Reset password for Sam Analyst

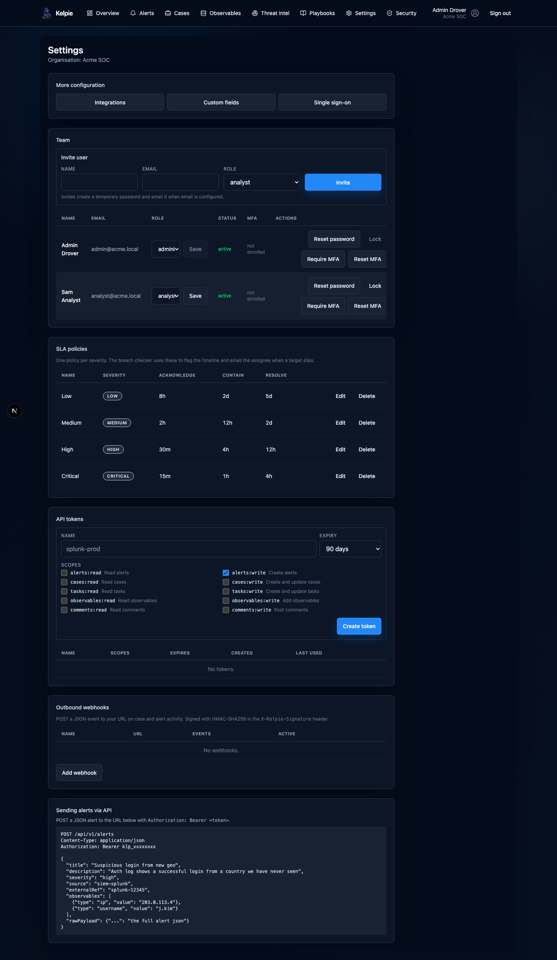coord(334,286)
